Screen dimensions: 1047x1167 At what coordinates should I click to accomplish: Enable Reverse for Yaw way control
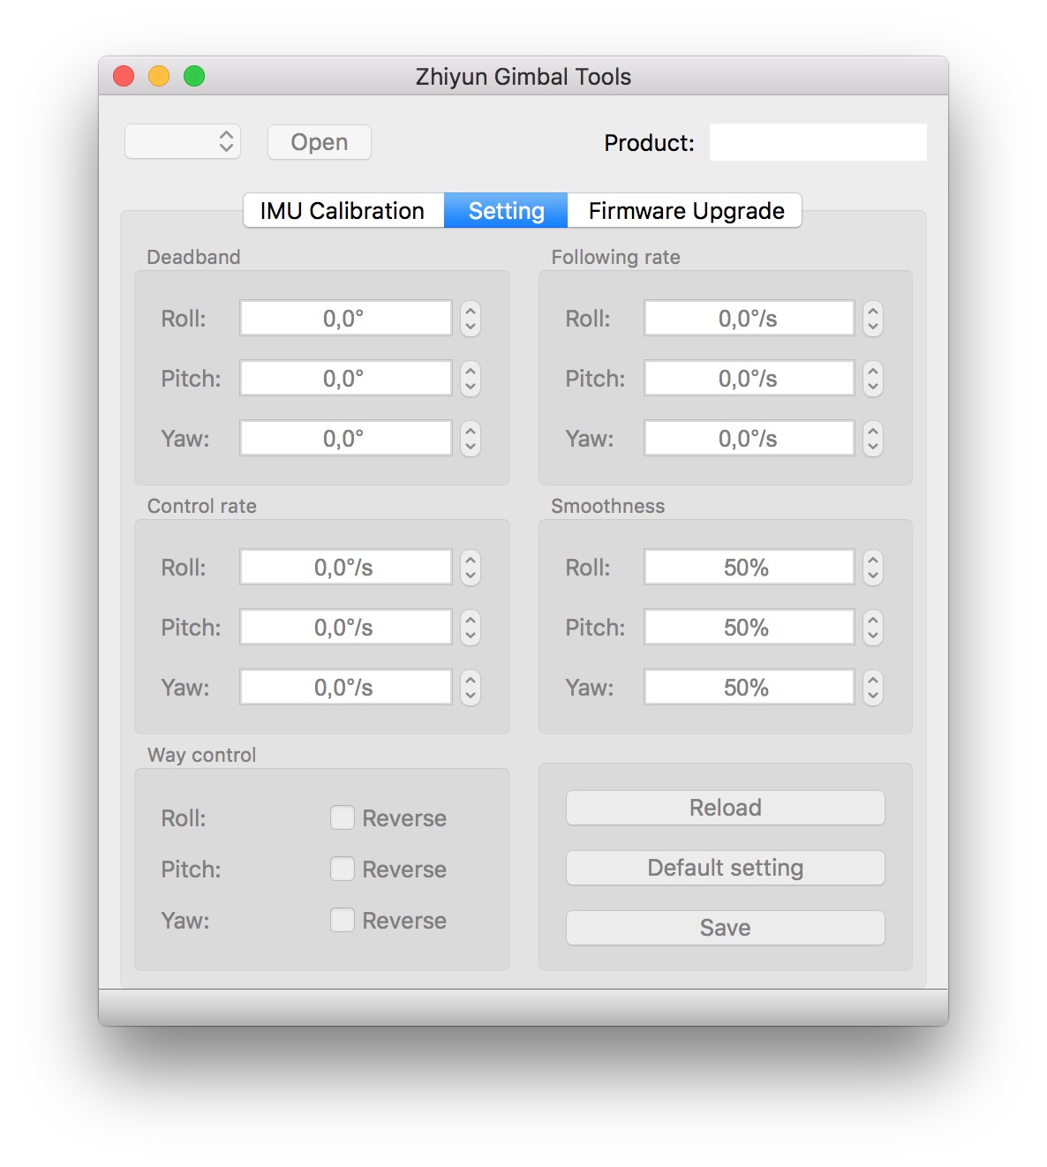[x=343, y=920]
